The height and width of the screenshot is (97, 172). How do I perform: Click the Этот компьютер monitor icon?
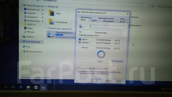(24, 41)
